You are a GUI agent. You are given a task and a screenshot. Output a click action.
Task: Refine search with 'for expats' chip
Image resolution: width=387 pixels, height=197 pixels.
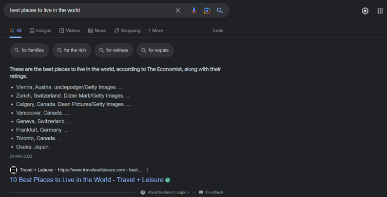tap(155, 50)
